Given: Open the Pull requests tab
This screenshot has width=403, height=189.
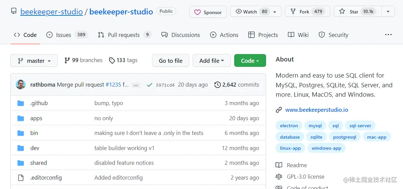Looking at the screenshot, I should [x=124, y=35].
